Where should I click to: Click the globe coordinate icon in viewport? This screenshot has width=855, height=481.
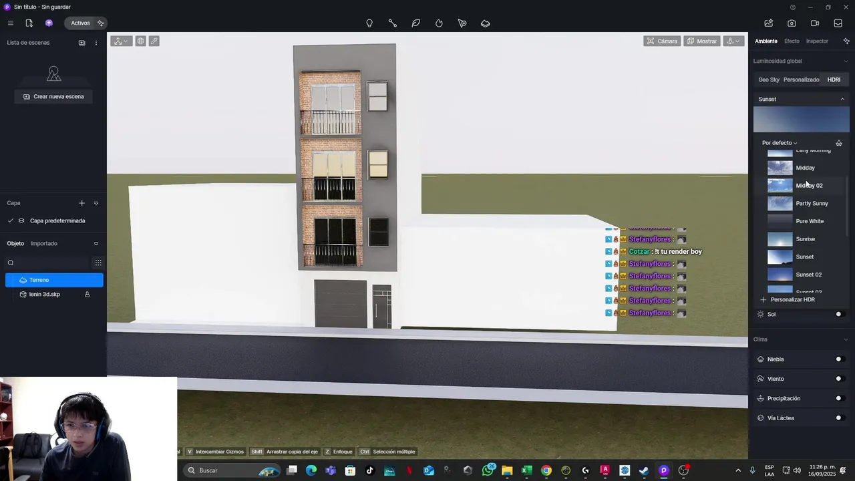tap(141, 41)
